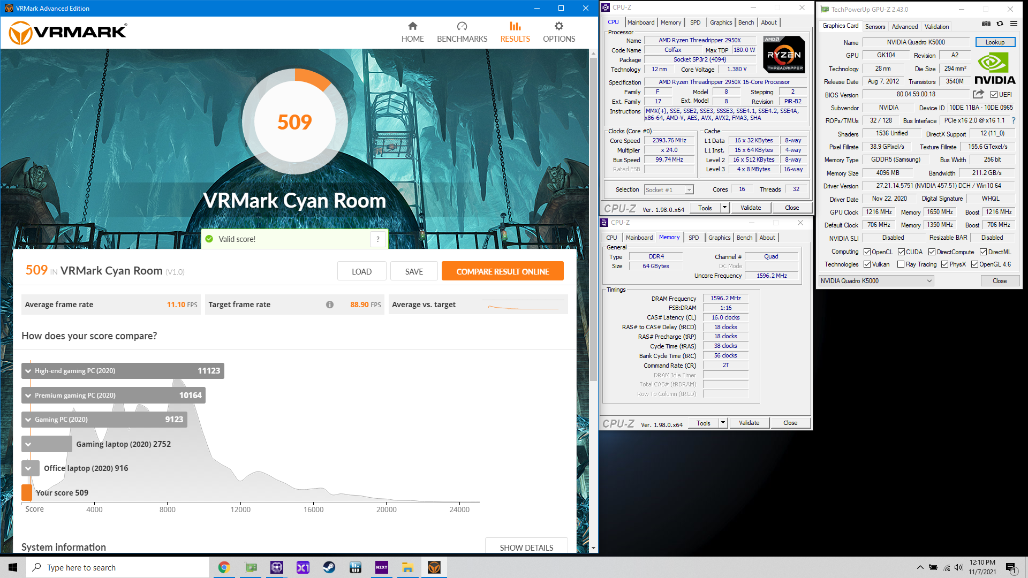
Task: Switch to Mainboard tab in upper CPU-Z
Action: [x=640, y=22]
